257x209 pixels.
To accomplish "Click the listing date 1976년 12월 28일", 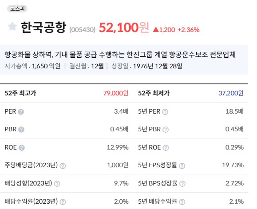I will (x=158, y=66).
